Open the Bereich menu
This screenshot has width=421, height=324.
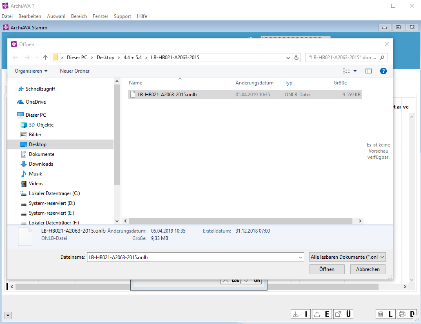coord(79,16)
